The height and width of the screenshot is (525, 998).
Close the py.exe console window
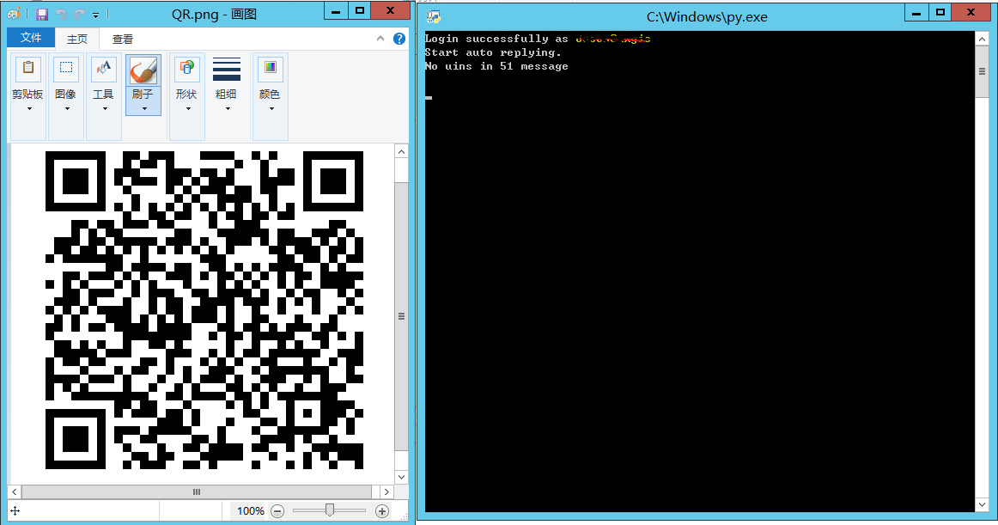pyautogui.click(x=971, y=12)
